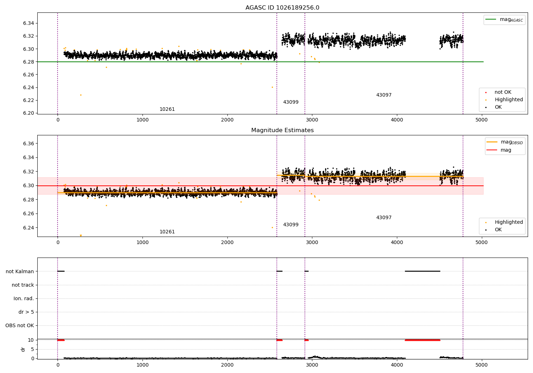Click '6.34' tick in the AGASC ID plot

click(28, 23)
